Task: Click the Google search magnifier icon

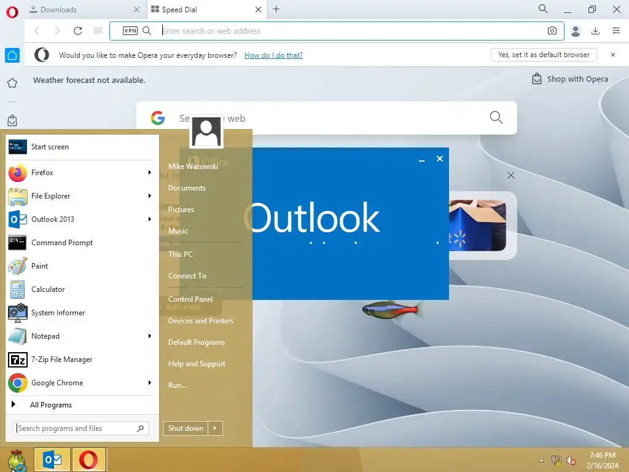Action: click(x=496, y=117)
